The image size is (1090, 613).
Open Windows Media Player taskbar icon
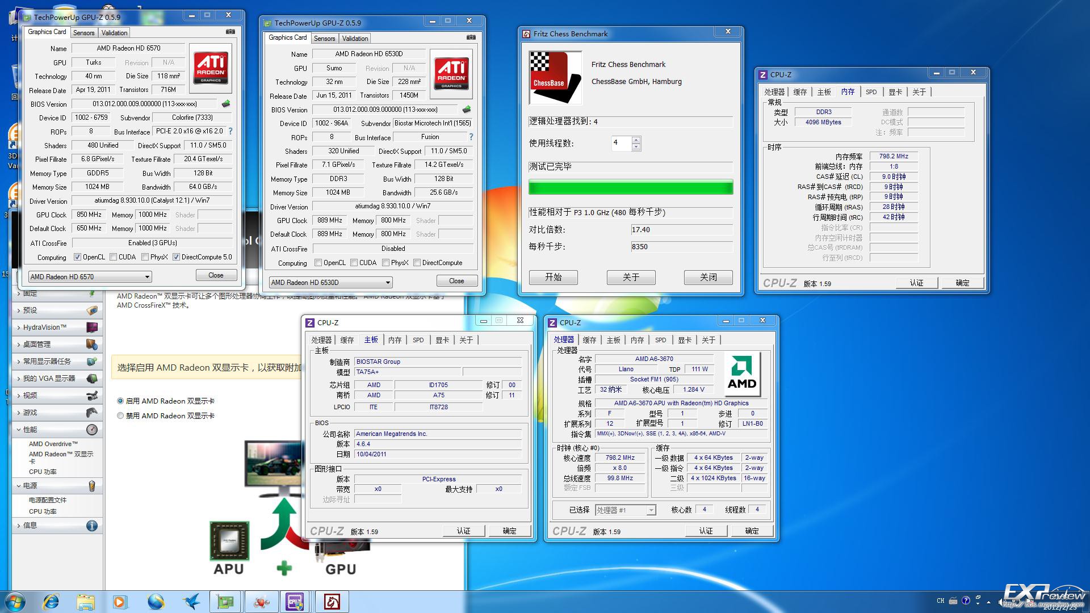[x=120, y=602]
